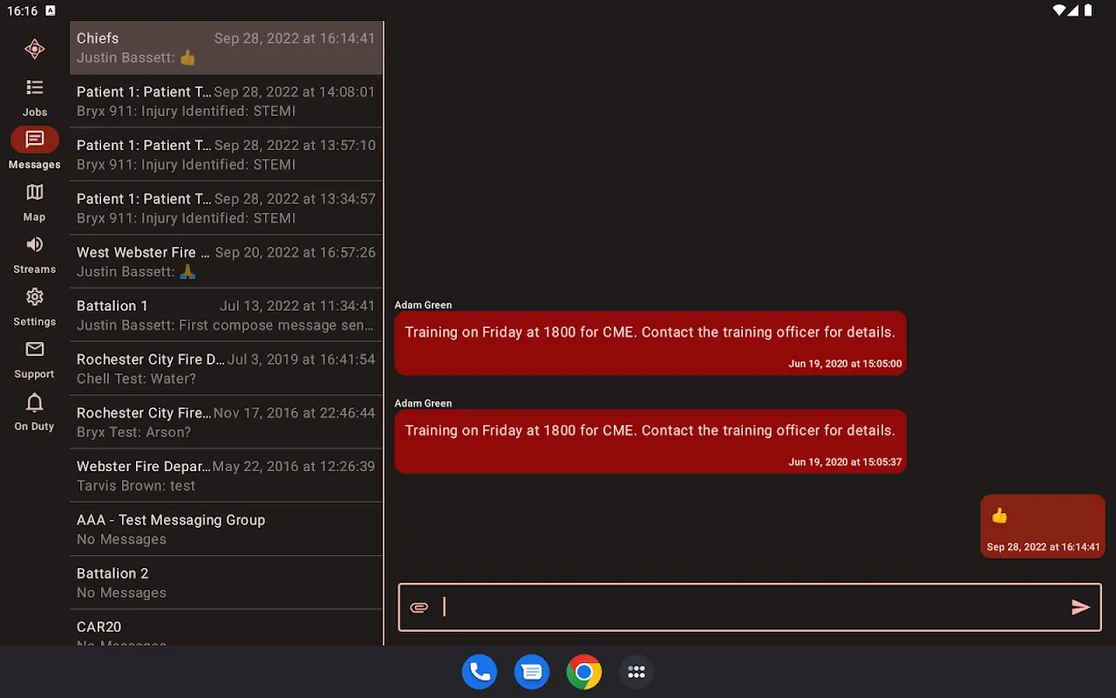Open Patient 1 conversation from 13:34:57
The width and height of the screenshot is (1116, 698).
pos(226,209)
